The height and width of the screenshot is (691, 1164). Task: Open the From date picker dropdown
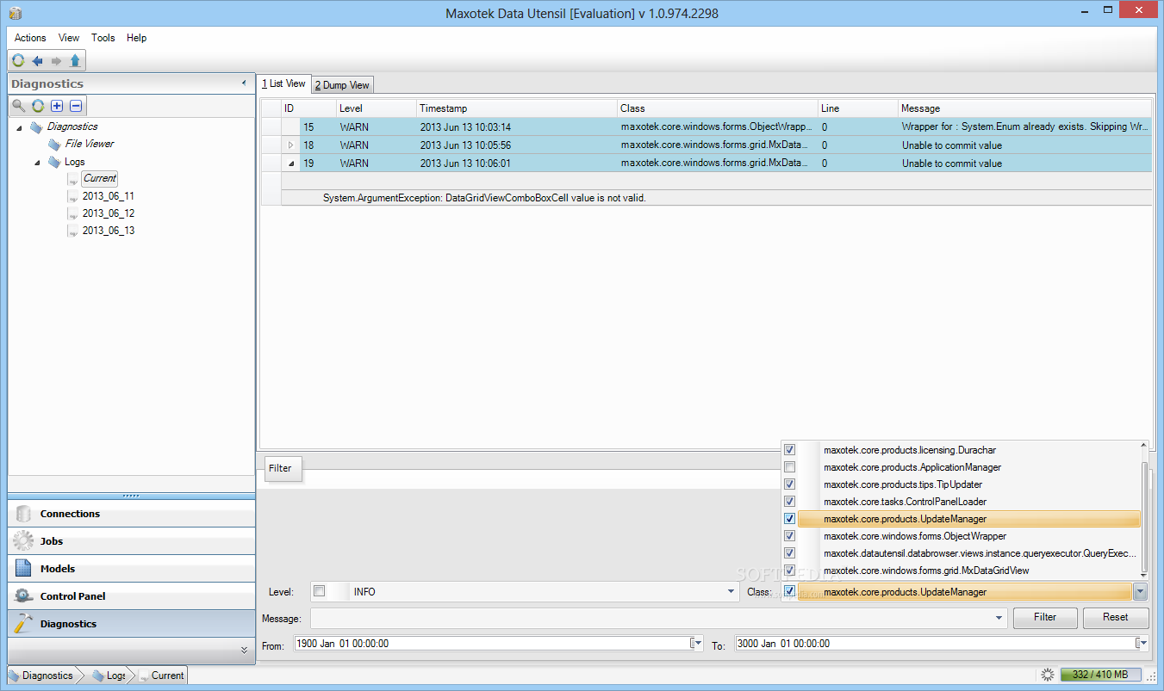click(x=696, y=643)
